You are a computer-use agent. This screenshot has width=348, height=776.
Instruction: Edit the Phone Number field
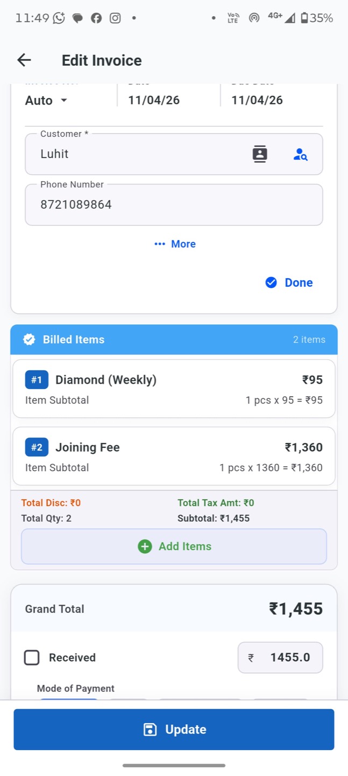(x=174, y=205)
